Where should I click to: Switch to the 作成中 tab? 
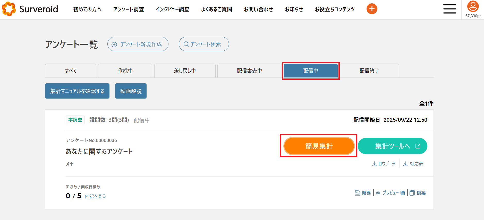pos(125,71)
